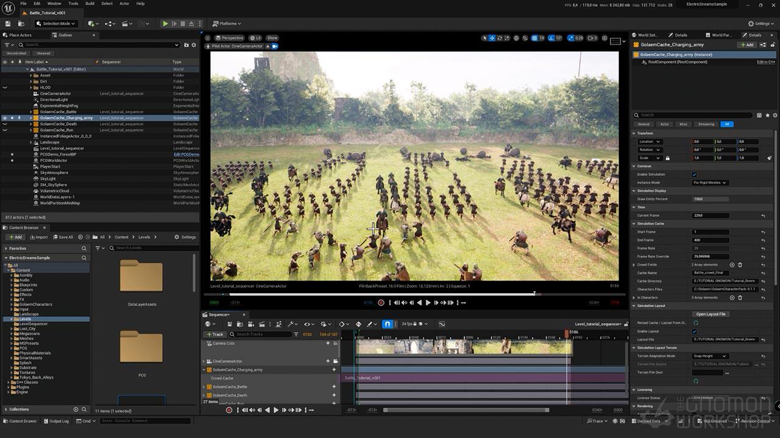Open the Sequencer wrench actions menu
Viewport: 780px width, 438px height.
point(292,324)
